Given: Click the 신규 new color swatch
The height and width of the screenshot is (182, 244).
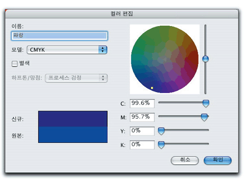Looking at the screenshot, I should [73, 119].
